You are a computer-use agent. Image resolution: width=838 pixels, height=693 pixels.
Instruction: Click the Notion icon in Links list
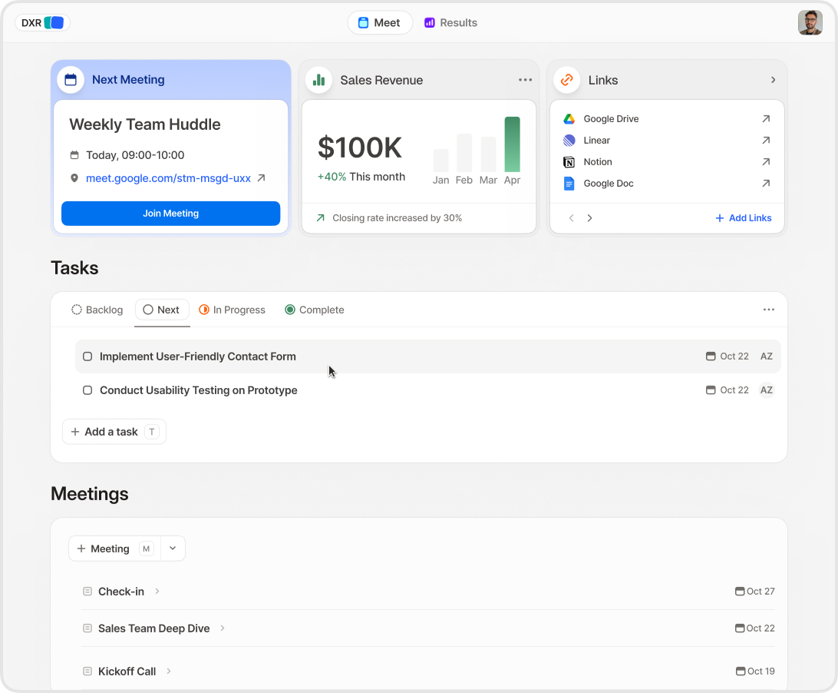[x=569, y=161]
